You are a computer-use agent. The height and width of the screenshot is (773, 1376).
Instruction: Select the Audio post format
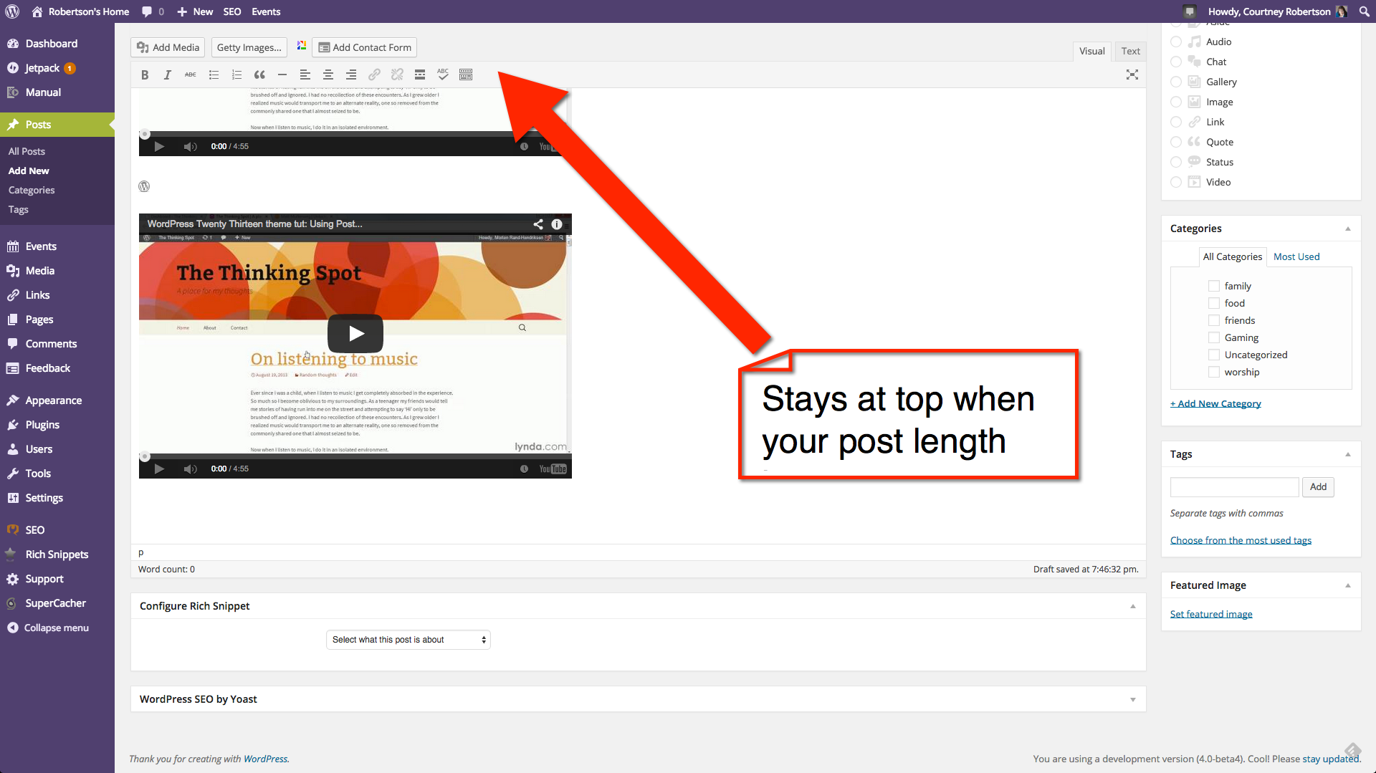pos(1176,42)
